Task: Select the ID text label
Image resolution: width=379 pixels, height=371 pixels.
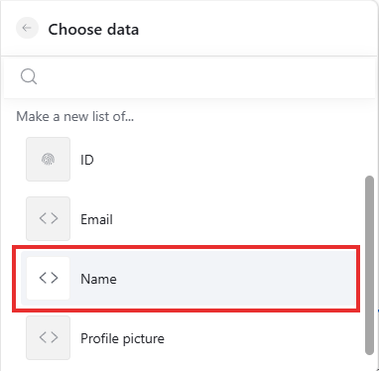Action: (87, 160)
